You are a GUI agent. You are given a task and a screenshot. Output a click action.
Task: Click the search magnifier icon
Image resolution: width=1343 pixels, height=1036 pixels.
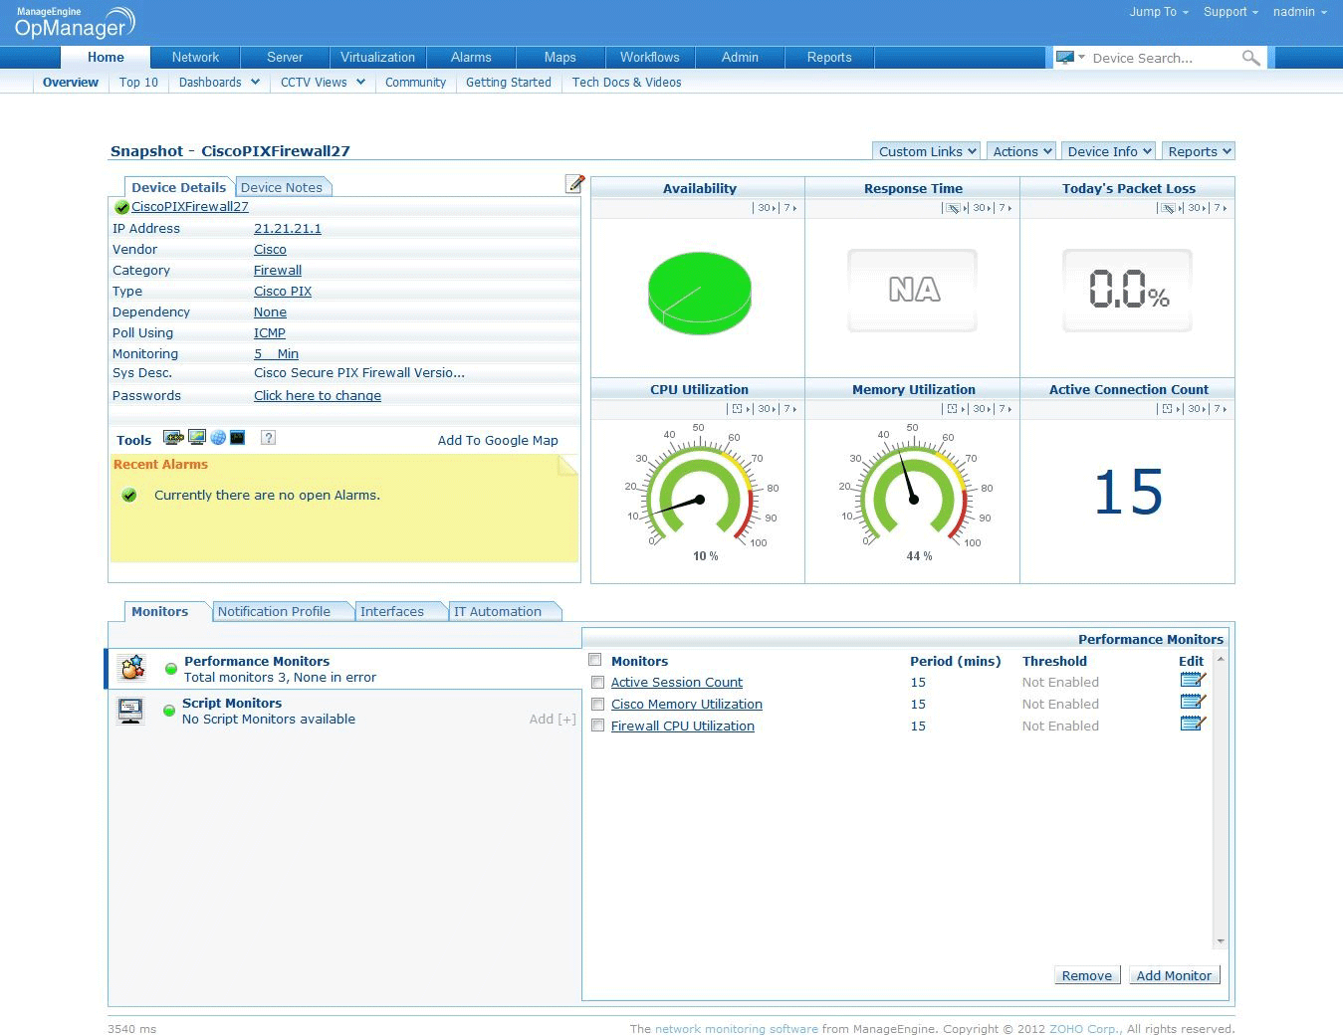1250,59
